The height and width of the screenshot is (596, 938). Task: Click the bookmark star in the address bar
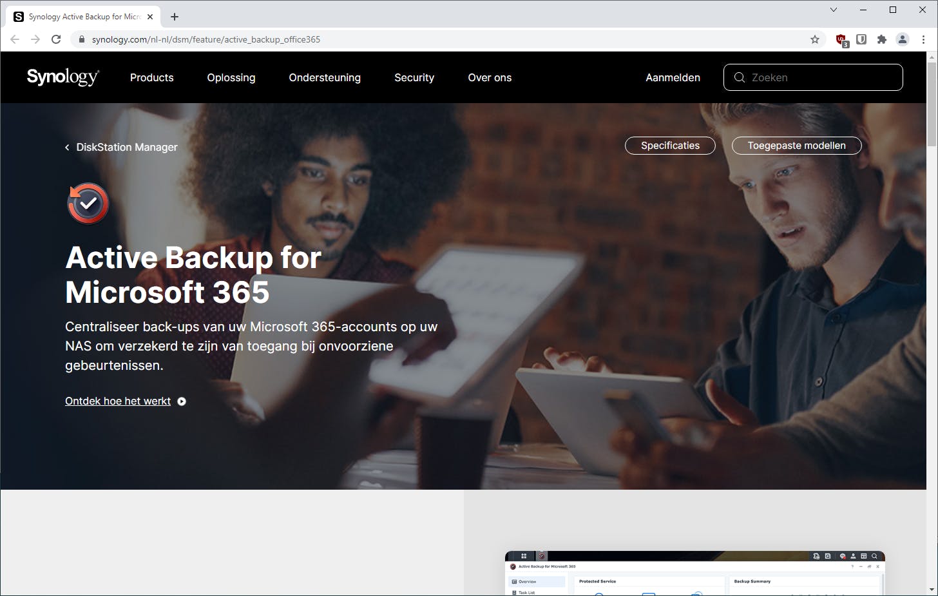pos(815,39)
